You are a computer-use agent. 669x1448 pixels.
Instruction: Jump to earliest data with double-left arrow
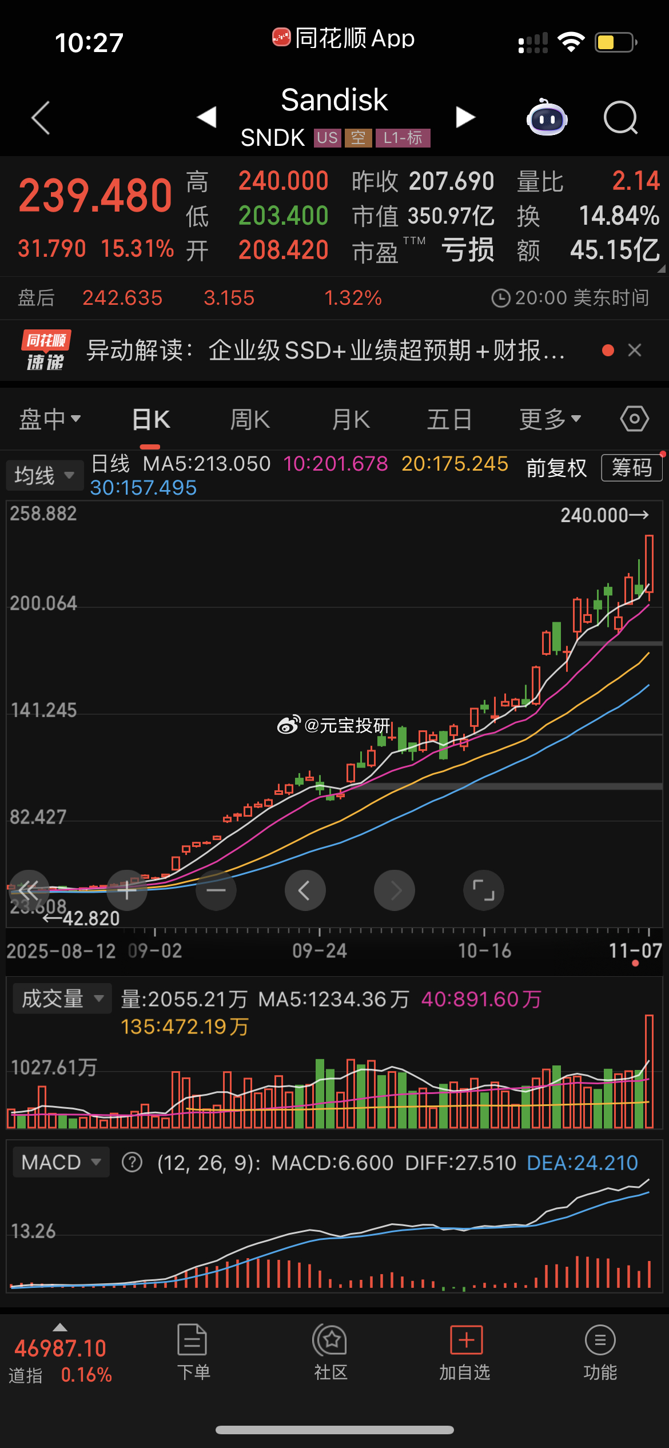tap(29, 890)
